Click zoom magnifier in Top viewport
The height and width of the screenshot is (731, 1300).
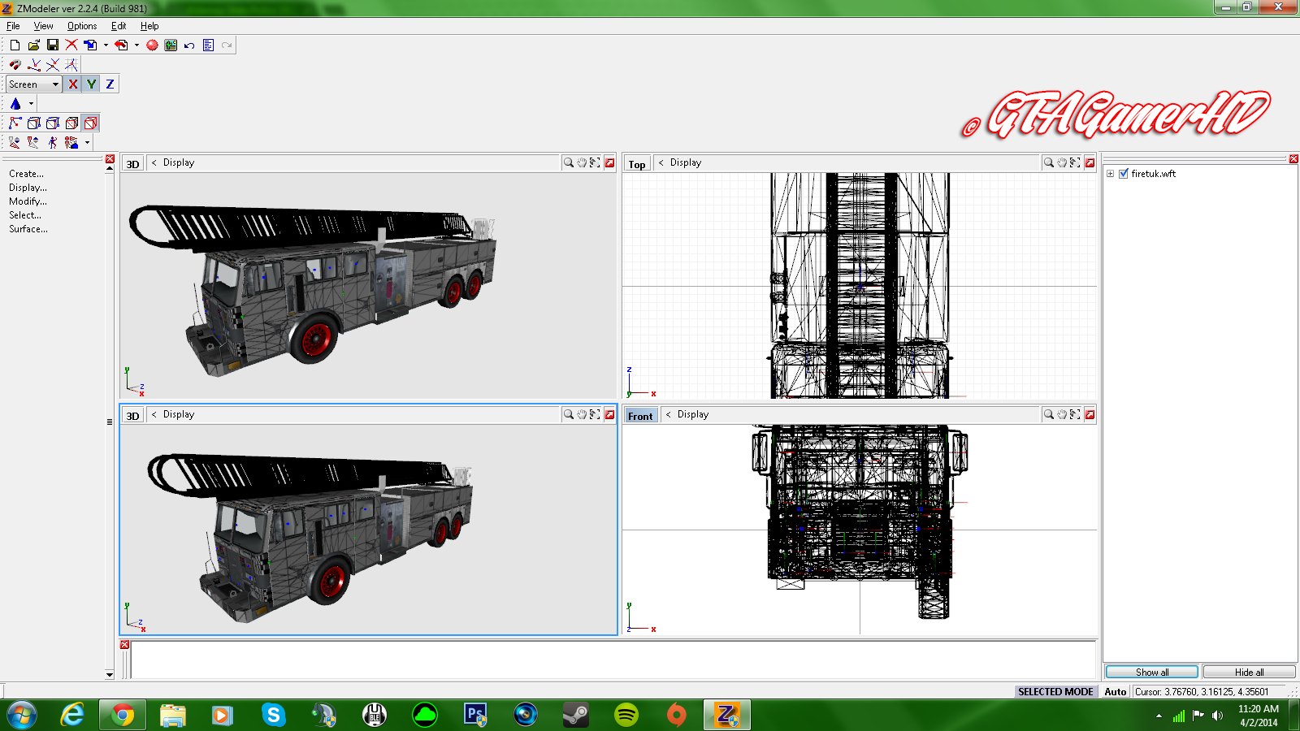pyautogui.click(x=1048, y=163)
